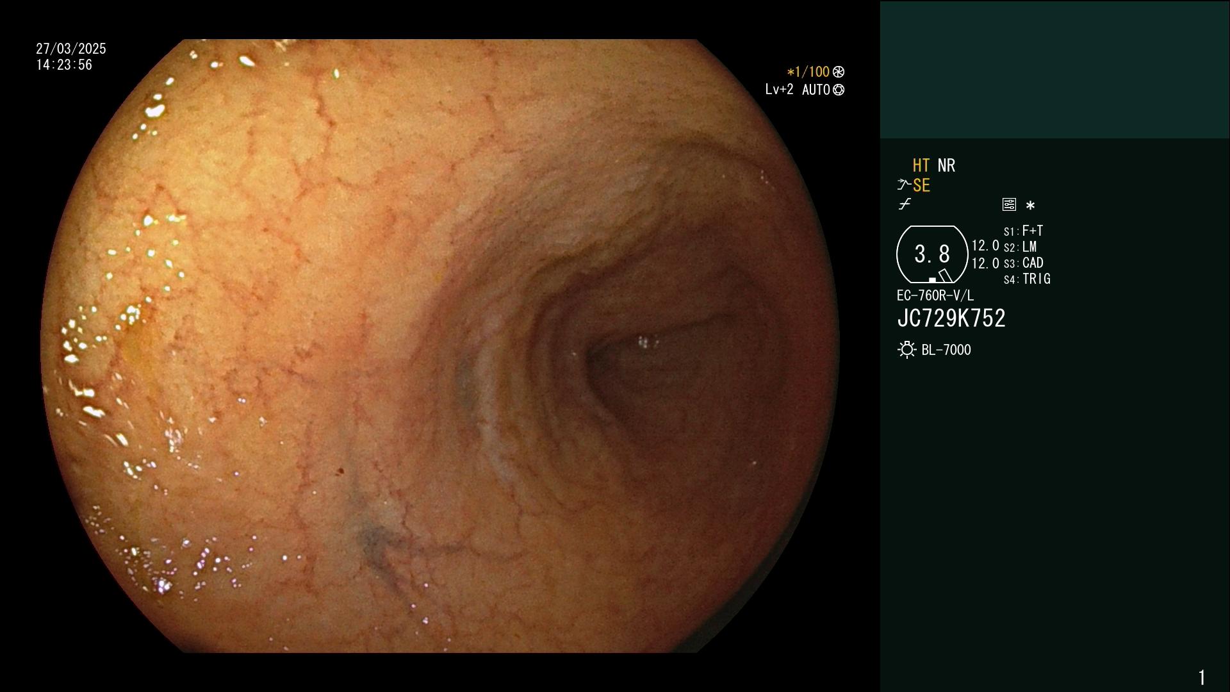Click the endoscopic live image view
Image resolution: width=1230 pixels, height=692 pixels.
[x=440, y=346]
